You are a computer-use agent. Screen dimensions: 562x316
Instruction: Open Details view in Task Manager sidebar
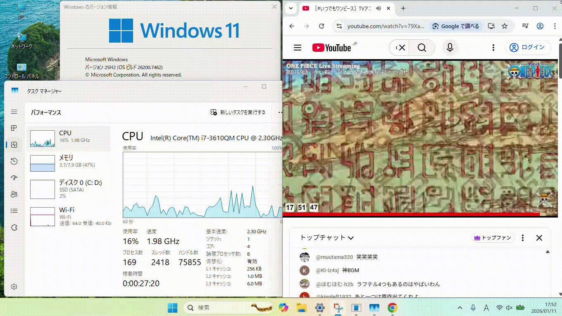(14, 211)
